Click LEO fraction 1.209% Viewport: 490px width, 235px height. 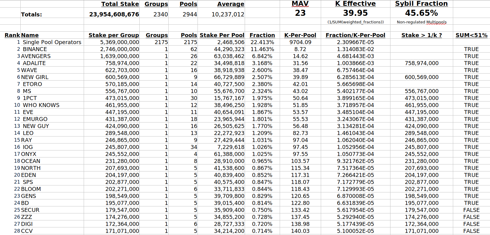pyautogui.click(x=262, y=133)
